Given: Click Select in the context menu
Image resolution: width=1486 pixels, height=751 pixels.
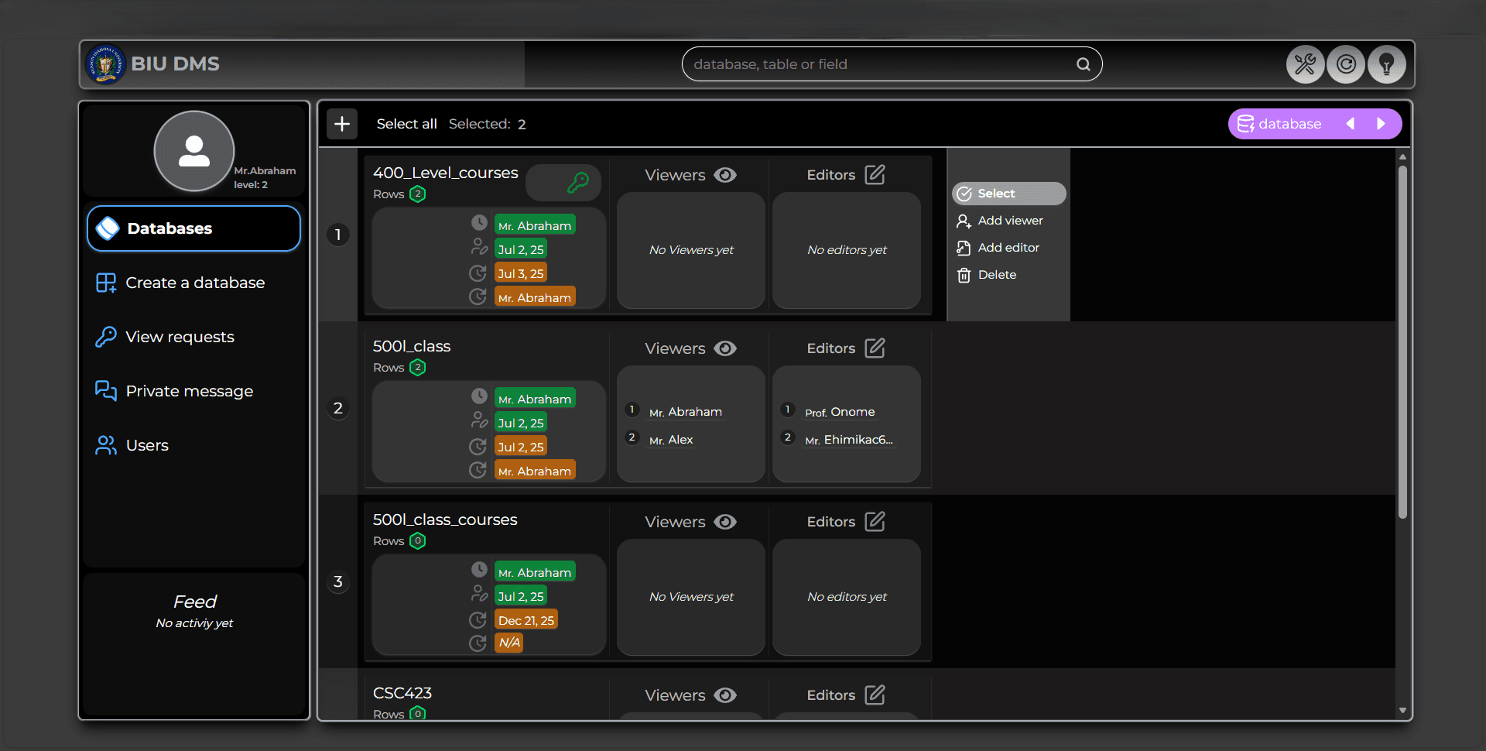Looking at the screenshot, I should [997, 193].
